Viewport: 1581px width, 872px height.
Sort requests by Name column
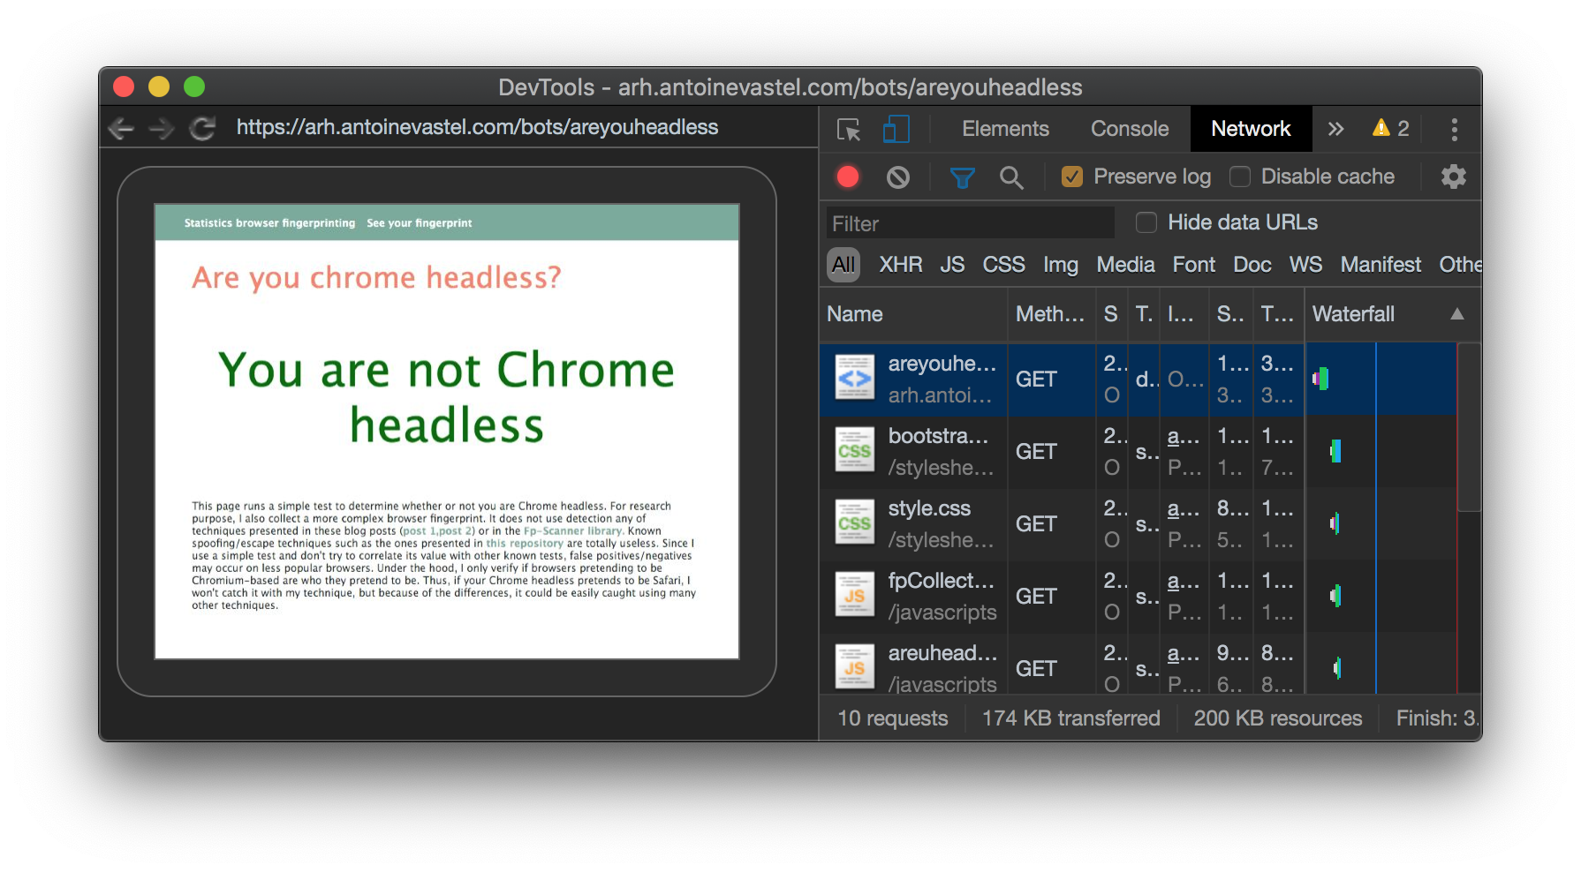[x=913, y=314]
